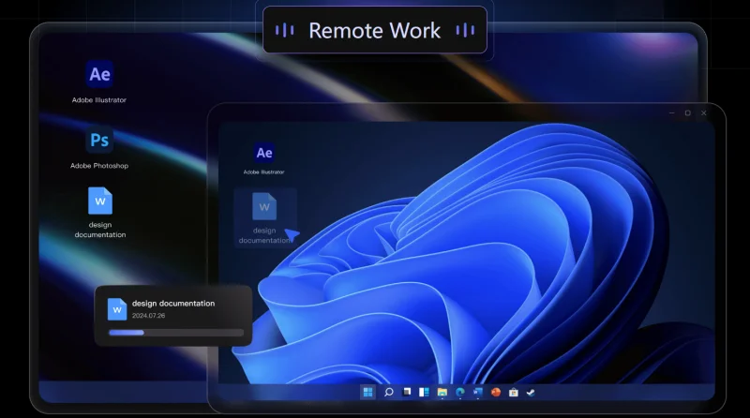Viewport: 750px width, 418px height.
Task: Launch Steam from the taskbar
Action: (531, 392)
